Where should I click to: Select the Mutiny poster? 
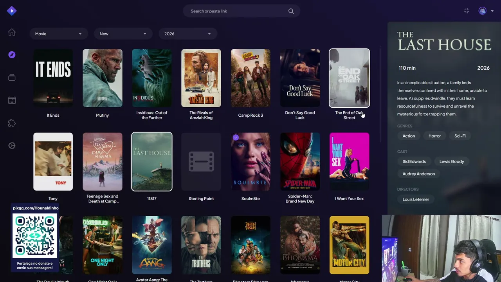(103, 78)
